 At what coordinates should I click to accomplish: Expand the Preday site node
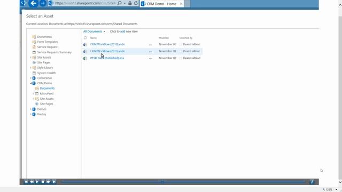point(30,114)
